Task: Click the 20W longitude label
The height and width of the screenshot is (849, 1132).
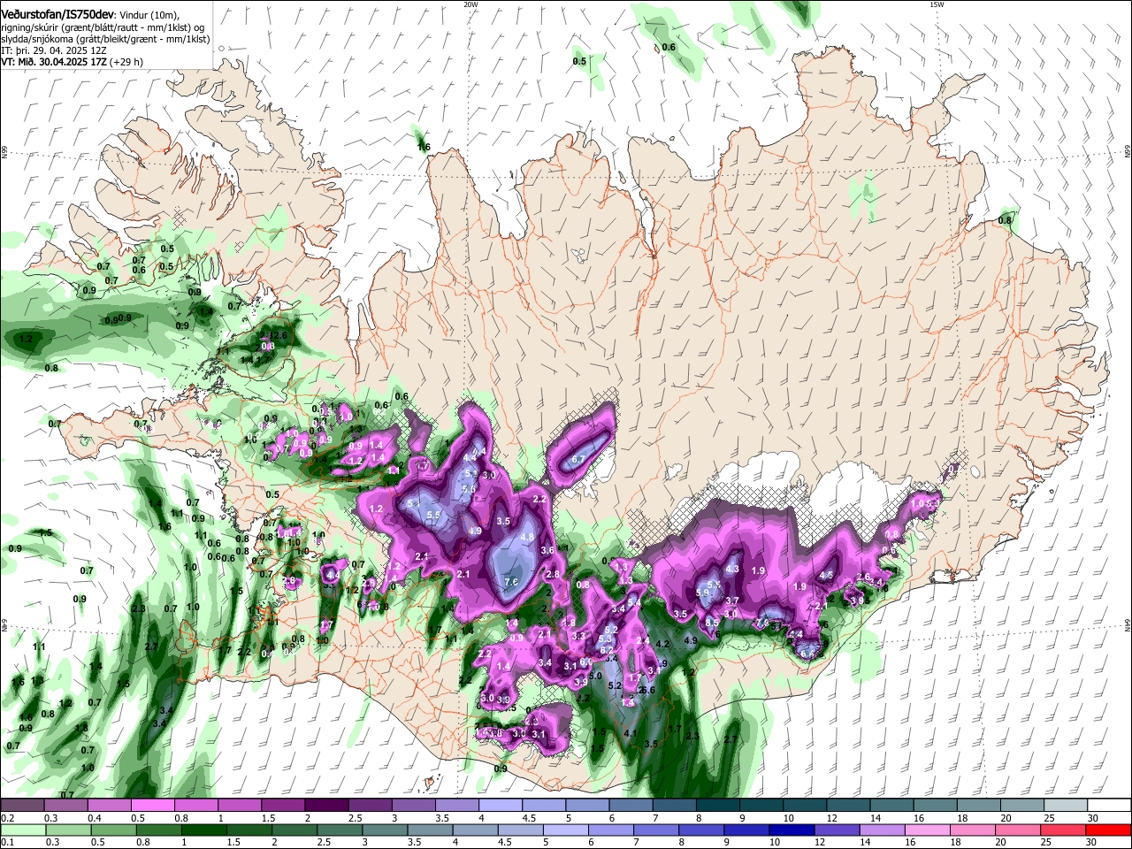Action: (470, 4)
